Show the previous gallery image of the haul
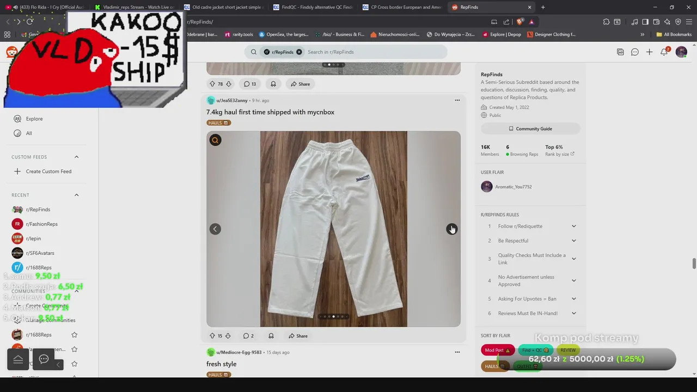This screenshot has height=392, width=697. tap(215, 229)
